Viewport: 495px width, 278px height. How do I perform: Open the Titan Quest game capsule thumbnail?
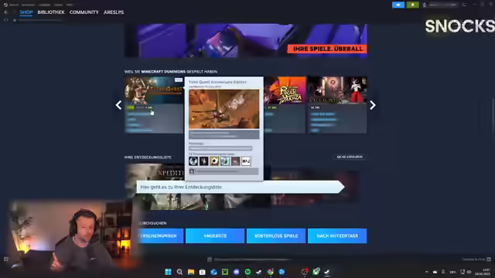coord(154,90)
